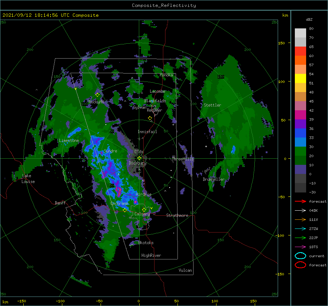Click the Limestone label
This screenshot has height=306, width=328.
tap(69, 140)
